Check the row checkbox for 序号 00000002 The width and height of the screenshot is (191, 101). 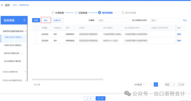36,41
